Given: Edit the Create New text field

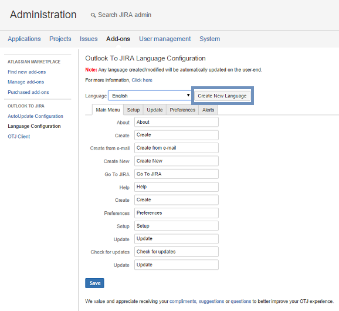Looking at the screenshot, I should (x=177, y=161).
